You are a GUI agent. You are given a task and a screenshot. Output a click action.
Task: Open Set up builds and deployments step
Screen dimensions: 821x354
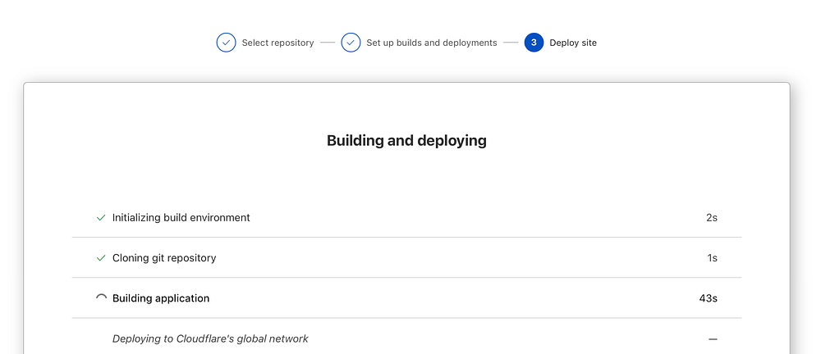tap(431, 43)
